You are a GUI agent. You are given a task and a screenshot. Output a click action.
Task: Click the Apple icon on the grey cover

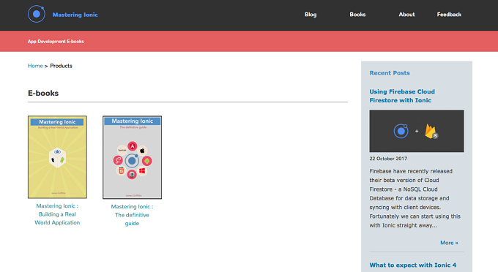click(x=142, y=151)
